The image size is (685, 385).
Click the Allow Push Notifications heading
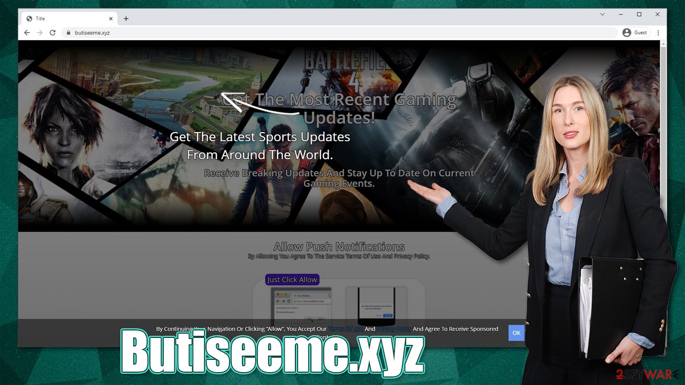(x=339, y=247)
